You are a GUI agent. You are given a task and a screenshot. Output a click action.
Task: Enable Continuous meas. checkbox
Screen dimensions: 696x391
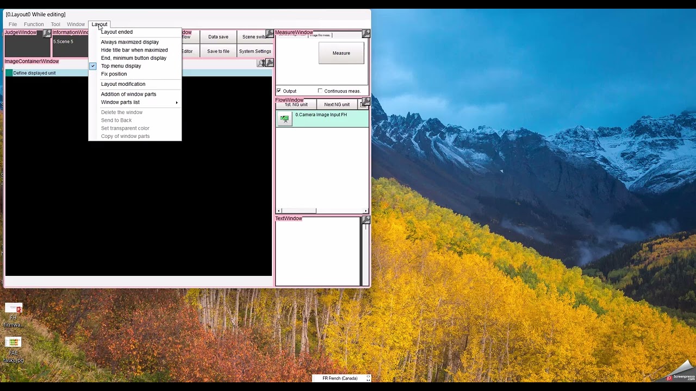[320, 91]
